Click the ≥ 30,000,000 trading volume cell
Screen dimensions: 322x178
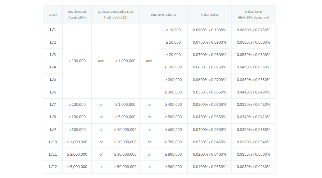coord(125,154)
